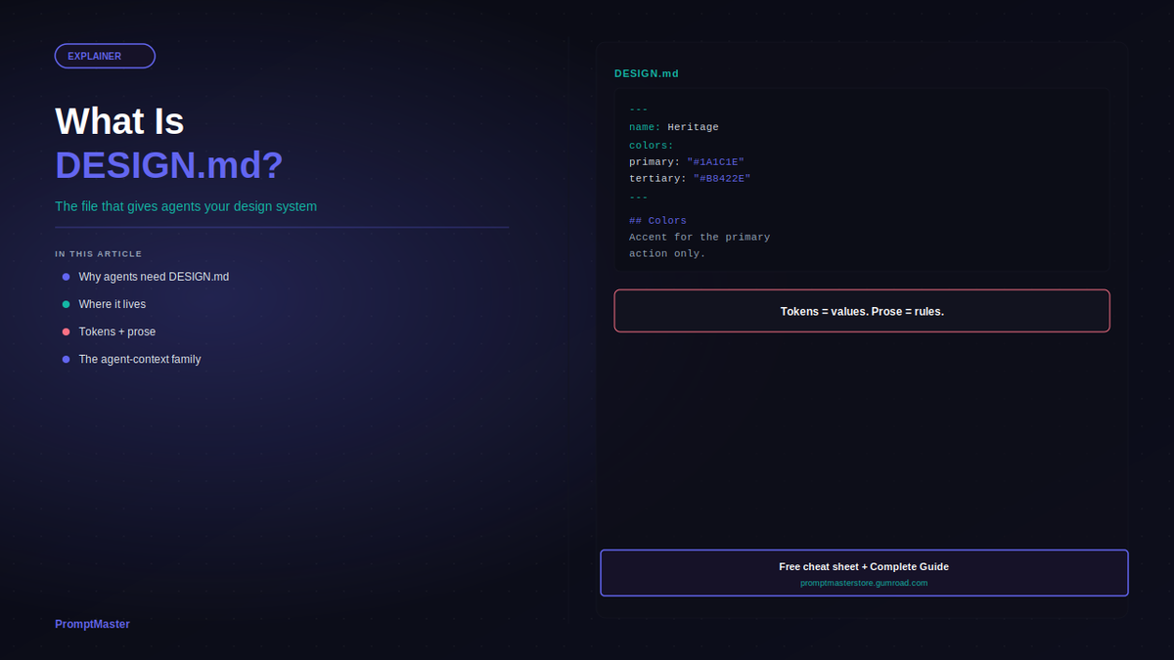The height and width of the screenshot is (660, 1174).
Task: Open the 'Tokens + prose' list item
Action: point(116,331)
